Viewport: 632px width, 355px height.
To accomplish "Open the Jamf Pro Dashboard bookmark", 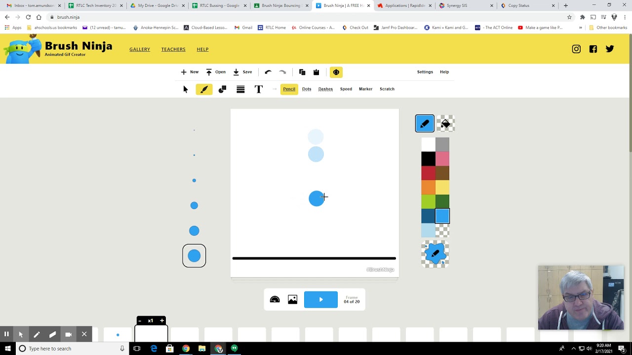I will [x=396, y=28].
